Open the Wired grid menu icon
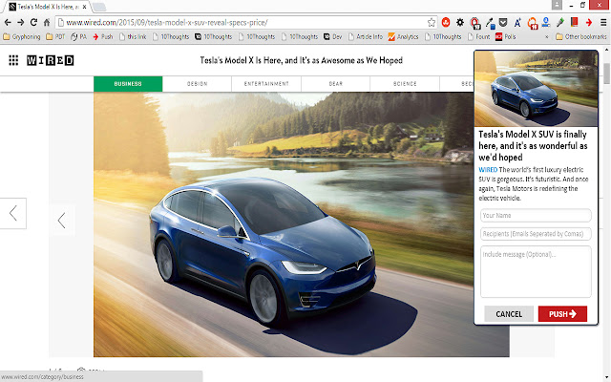 [13, 60]
